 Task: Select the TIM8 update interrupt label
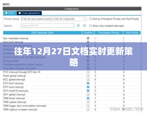pos(15,102)
